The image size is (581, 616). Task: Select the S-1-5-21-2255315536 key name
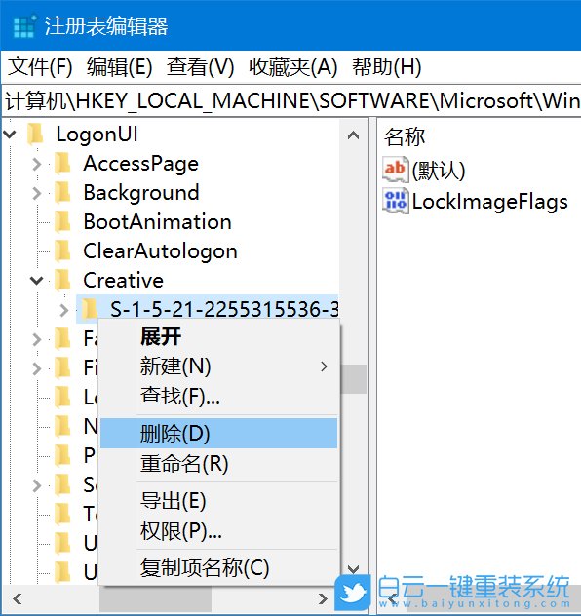pyautogui.click(x=224, y=310)
